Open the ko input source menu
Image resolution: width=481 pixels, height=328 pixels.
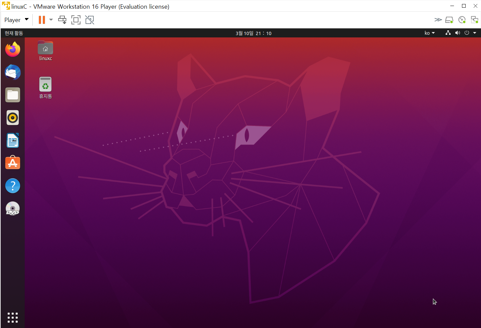(430, 33)
